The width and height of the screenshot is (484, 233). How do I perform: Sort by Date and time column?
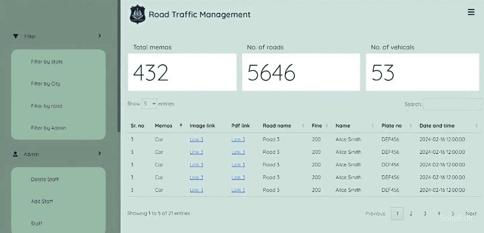pyautogui.click(x=476, y=126)
